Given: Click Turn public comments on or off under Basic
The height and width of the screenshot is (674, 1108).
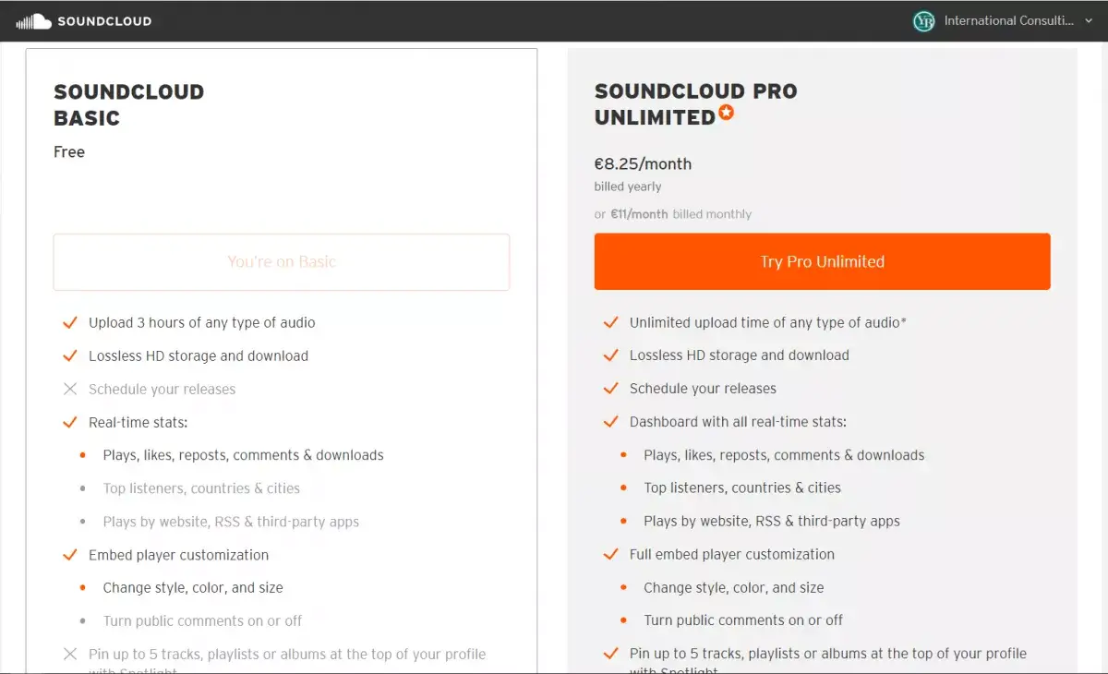Looking at the screenshot, I should [x=203, y=621].
